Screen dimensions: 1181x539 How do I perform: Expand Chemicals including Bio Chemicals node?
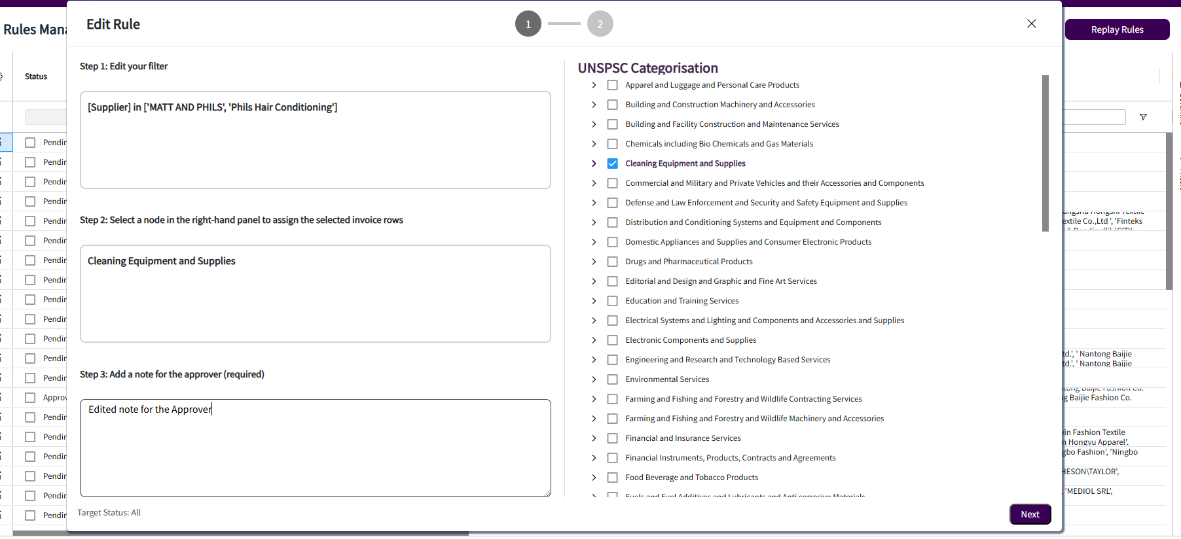click(x=594, y=144)
